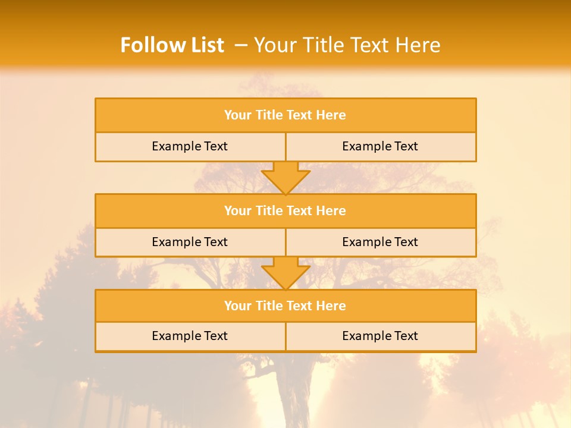Select the bottom block's 'Your Title Text Here' header
This screenshot has height=428, width=571.
pyautogui.click(x=285, y=306)
